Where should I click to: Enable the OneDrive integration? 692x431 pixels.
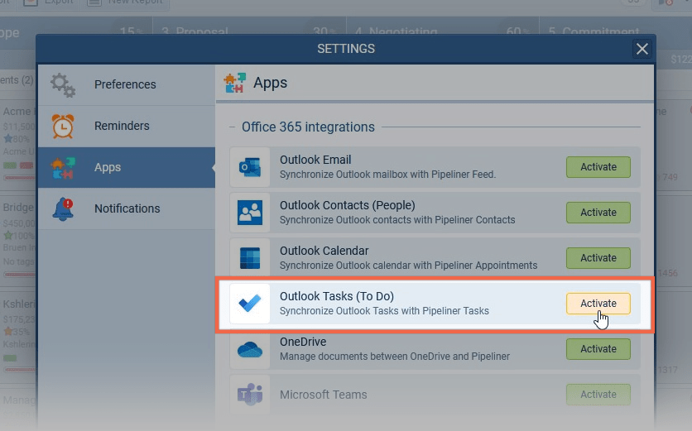click(x=598, y=349)
